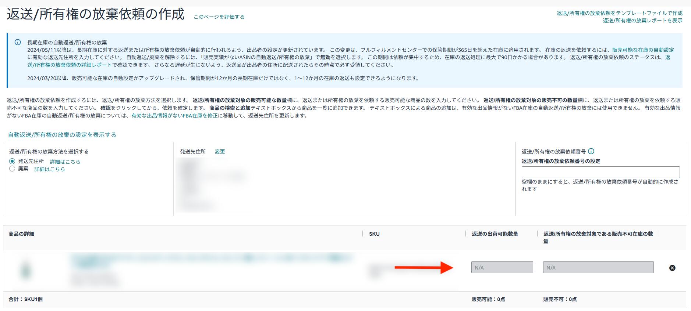Remove the product row with the X icon
The height and width of the screenshot is (311, 691).
[672, 268]
